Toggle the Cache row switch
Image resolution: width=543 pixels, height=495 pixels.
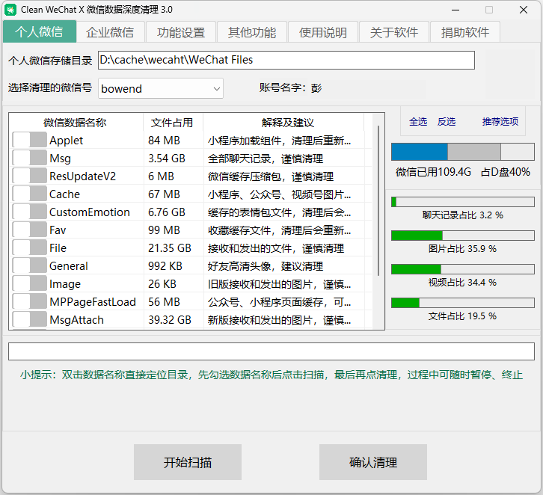29,194
